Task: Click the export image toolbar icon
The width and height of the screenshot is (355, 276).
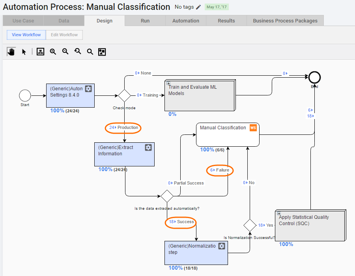Action: [x=102, y=52]
